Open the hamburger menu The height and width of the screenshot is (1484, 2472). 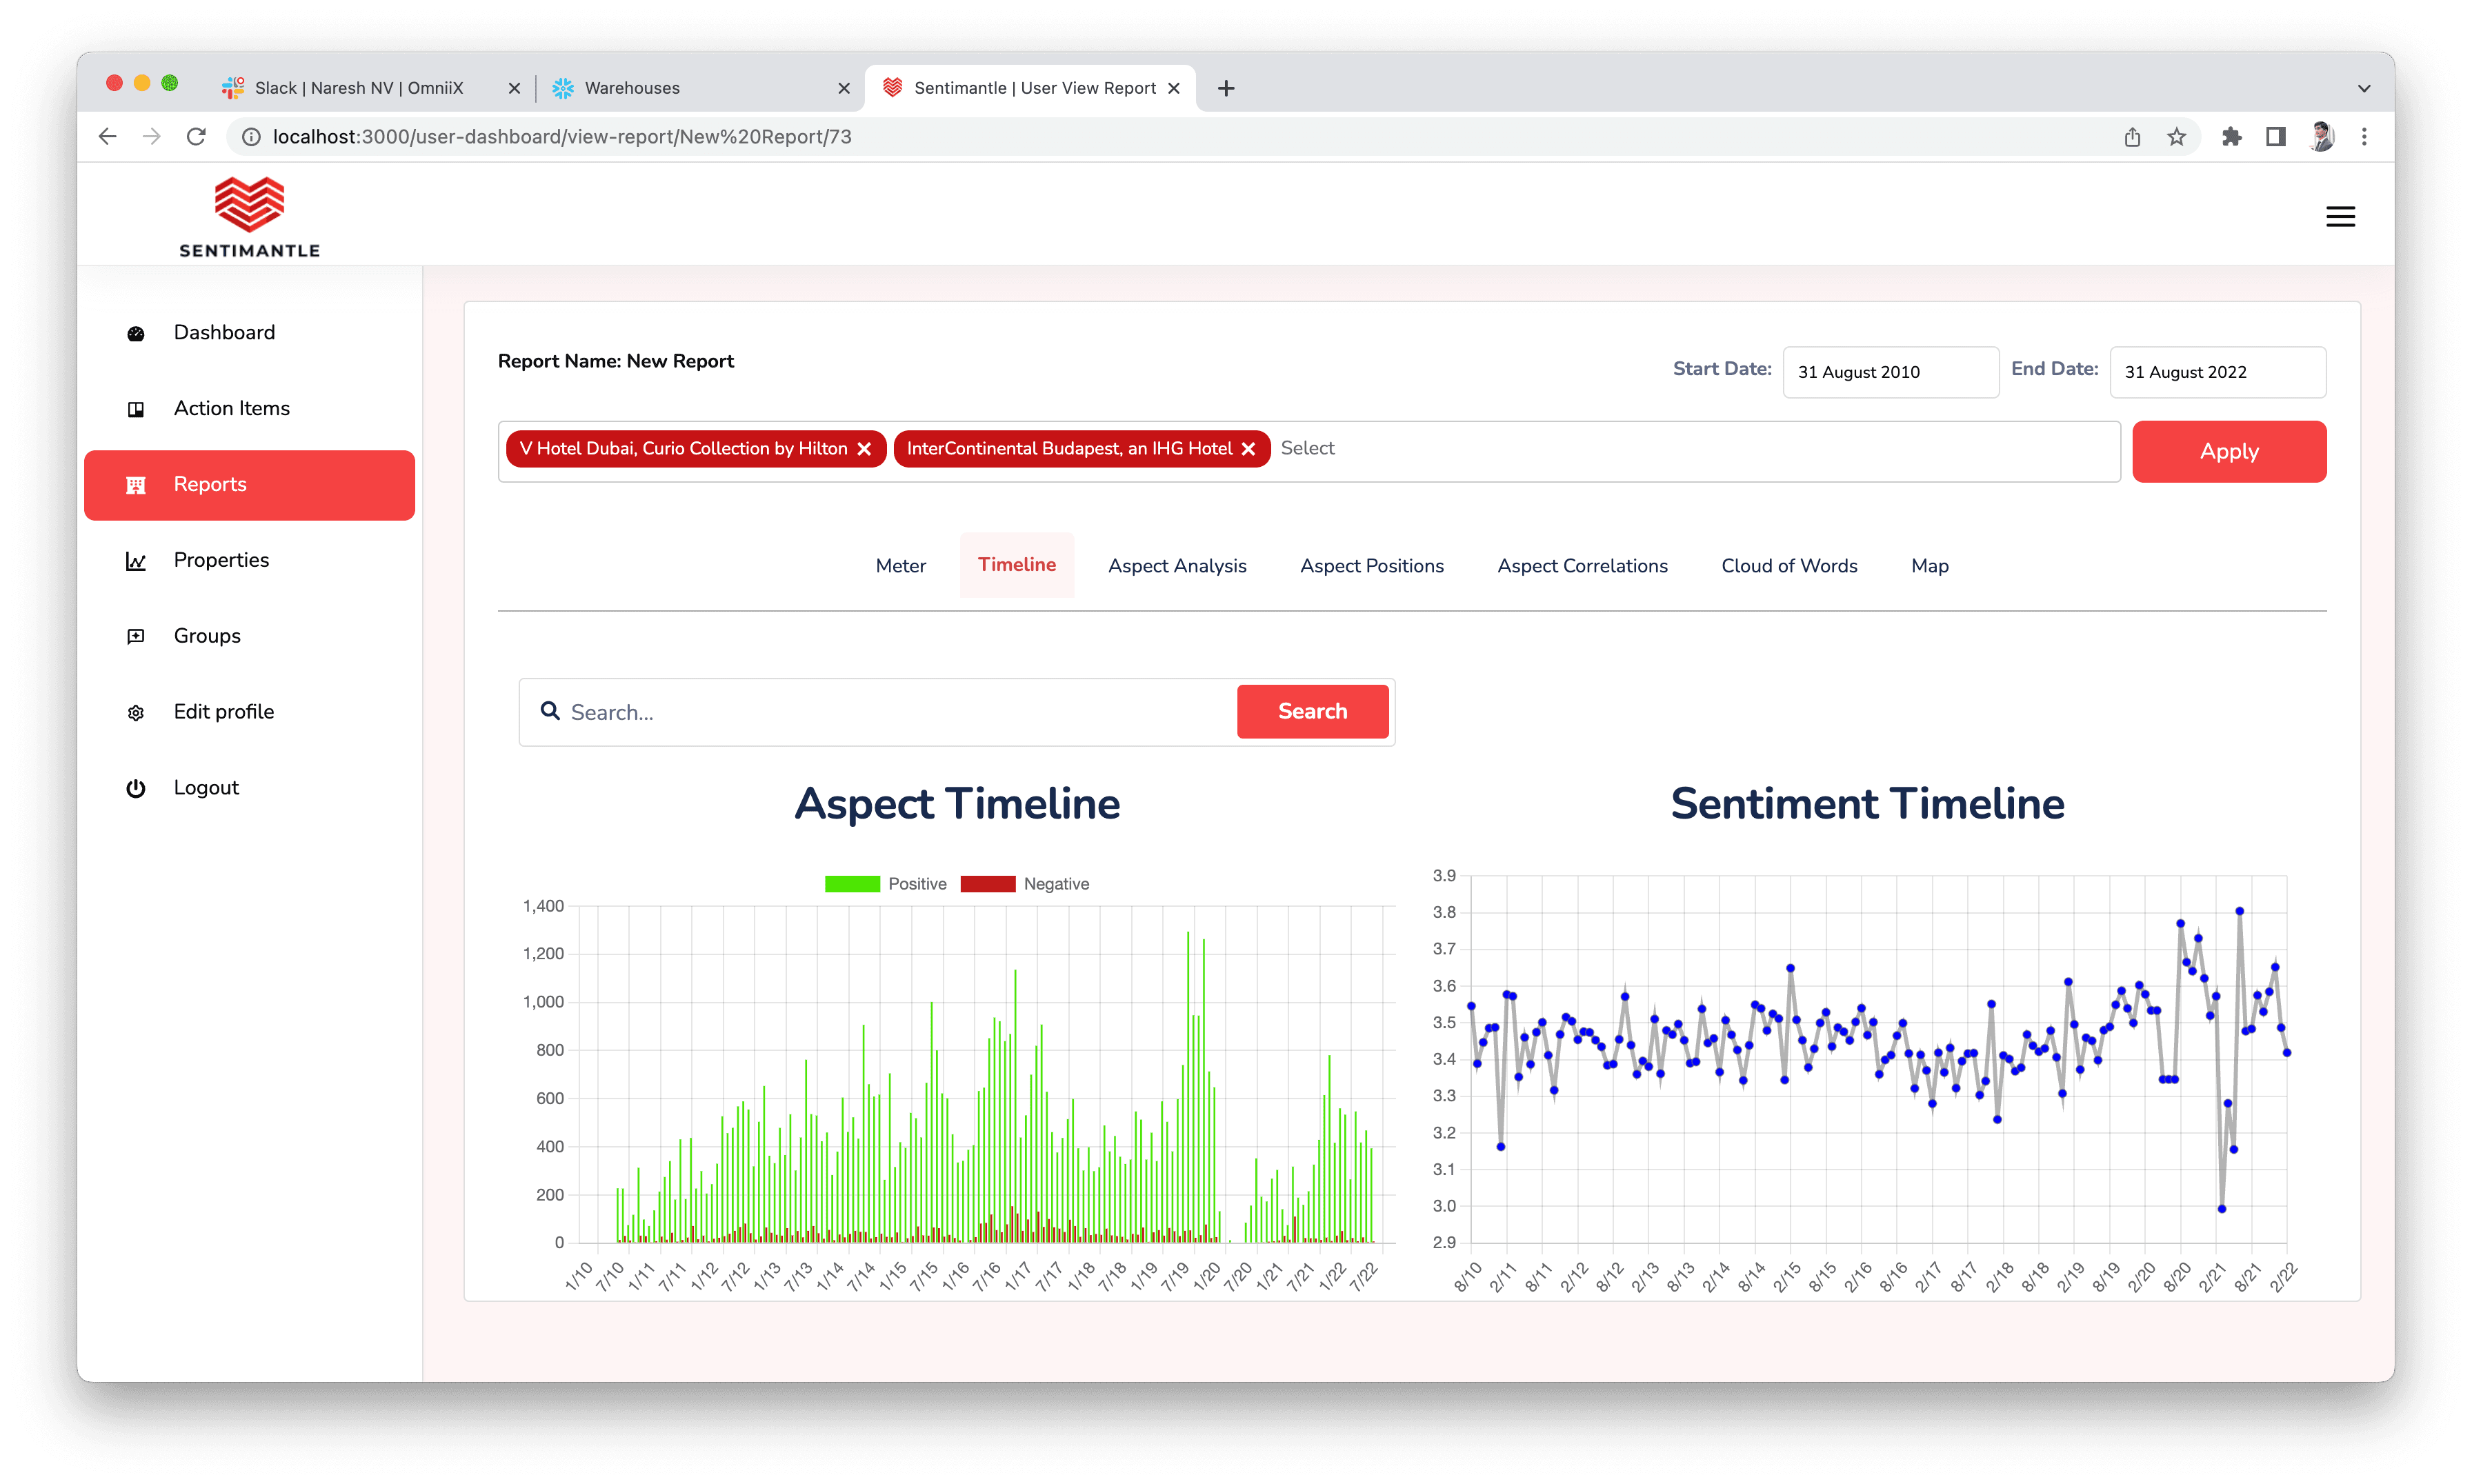2340,216
